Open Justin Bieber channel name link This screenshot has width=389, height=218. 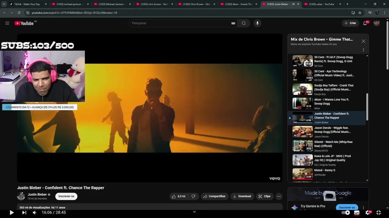(x=37, y=194)
